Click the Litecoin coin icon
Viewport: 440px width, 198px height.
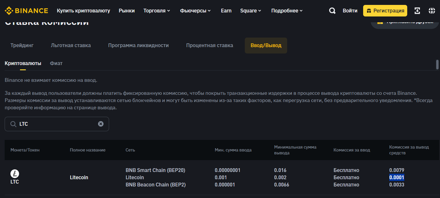pos(15,174)
